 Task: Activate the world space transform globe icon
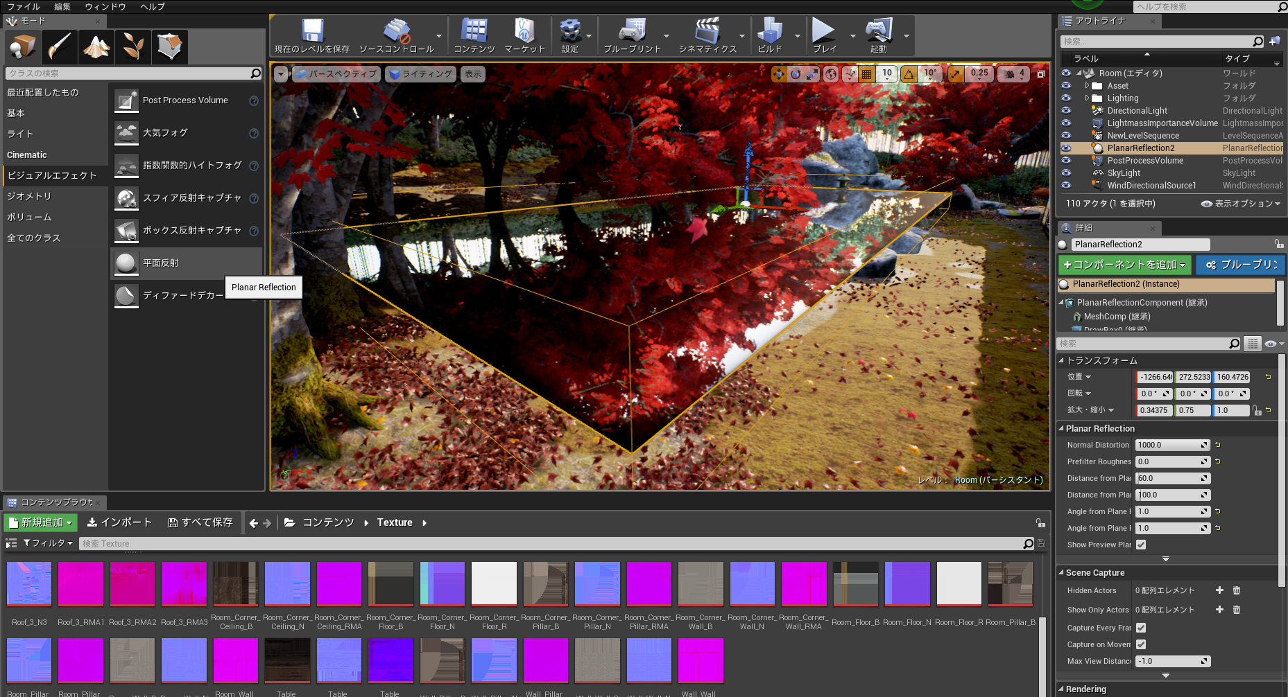[830, 74]
